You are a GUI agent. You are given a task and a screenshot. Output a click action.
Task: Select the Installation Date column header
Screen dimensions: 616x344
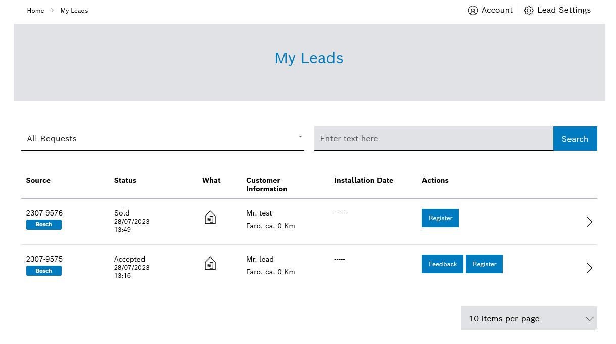pyautogui.click(x=363, y=180)
